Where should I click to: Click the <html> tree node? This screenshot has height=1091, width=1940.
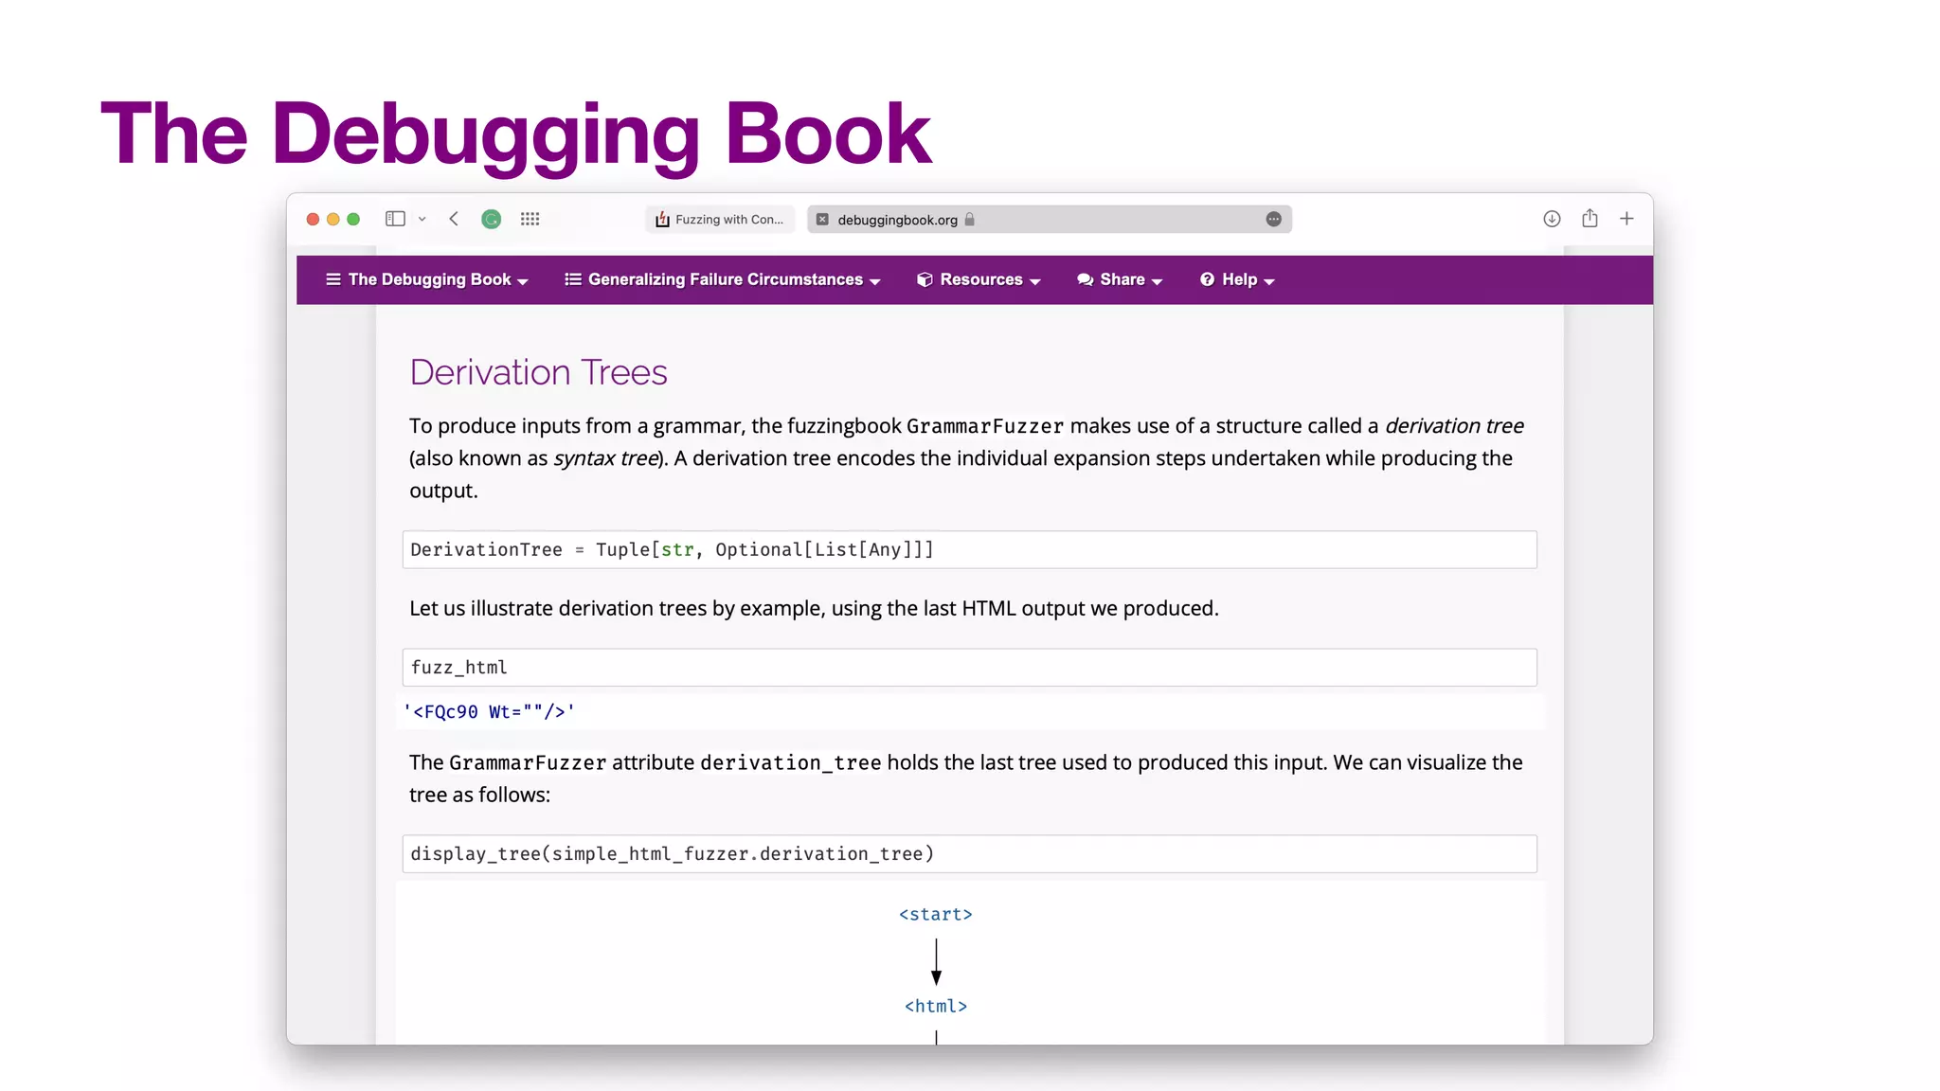point(936,1006)
